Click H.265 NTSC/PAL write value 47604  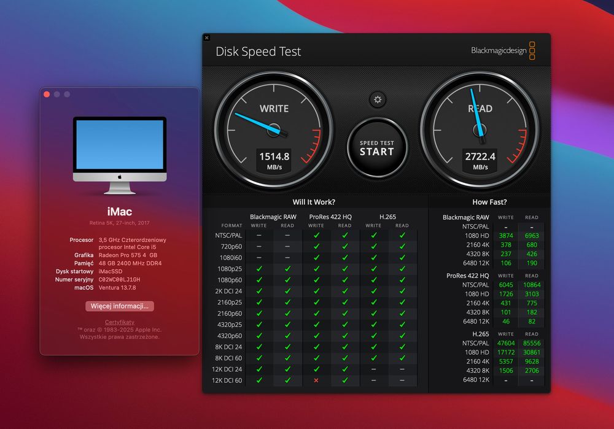point(505,343)
